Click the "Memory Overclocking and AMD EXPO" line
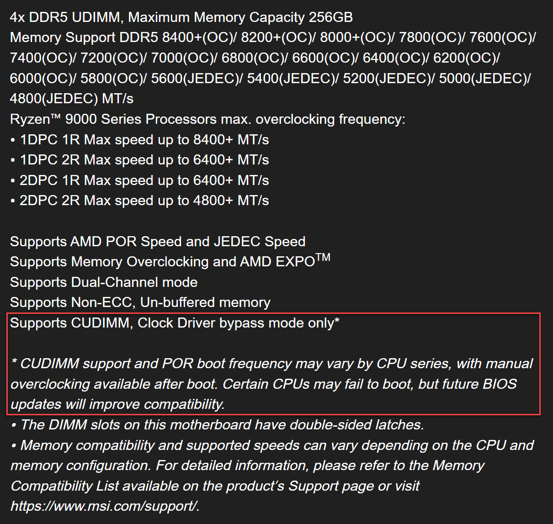Image resolution: width=553 pixels, height=524 pixels. pos(170,262)
